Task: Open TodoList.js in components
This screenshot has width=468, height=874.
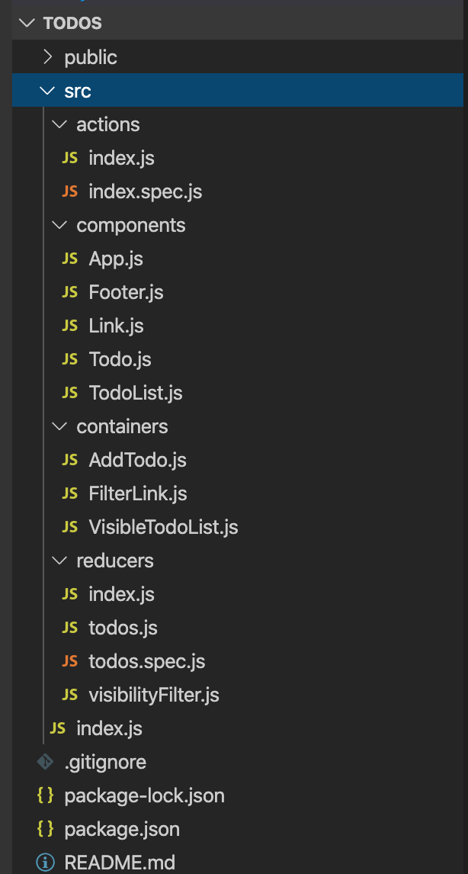Action: (x=135, y=393)
